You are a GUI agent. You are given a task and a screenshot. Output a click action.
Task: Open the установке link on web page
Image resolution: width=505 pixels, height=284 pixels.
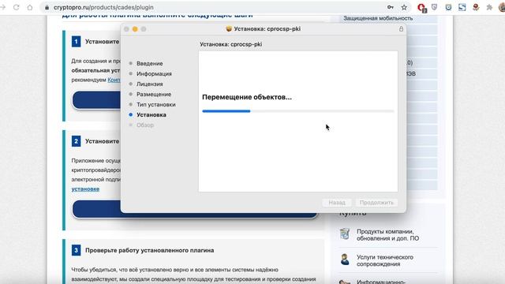(85, 189)
